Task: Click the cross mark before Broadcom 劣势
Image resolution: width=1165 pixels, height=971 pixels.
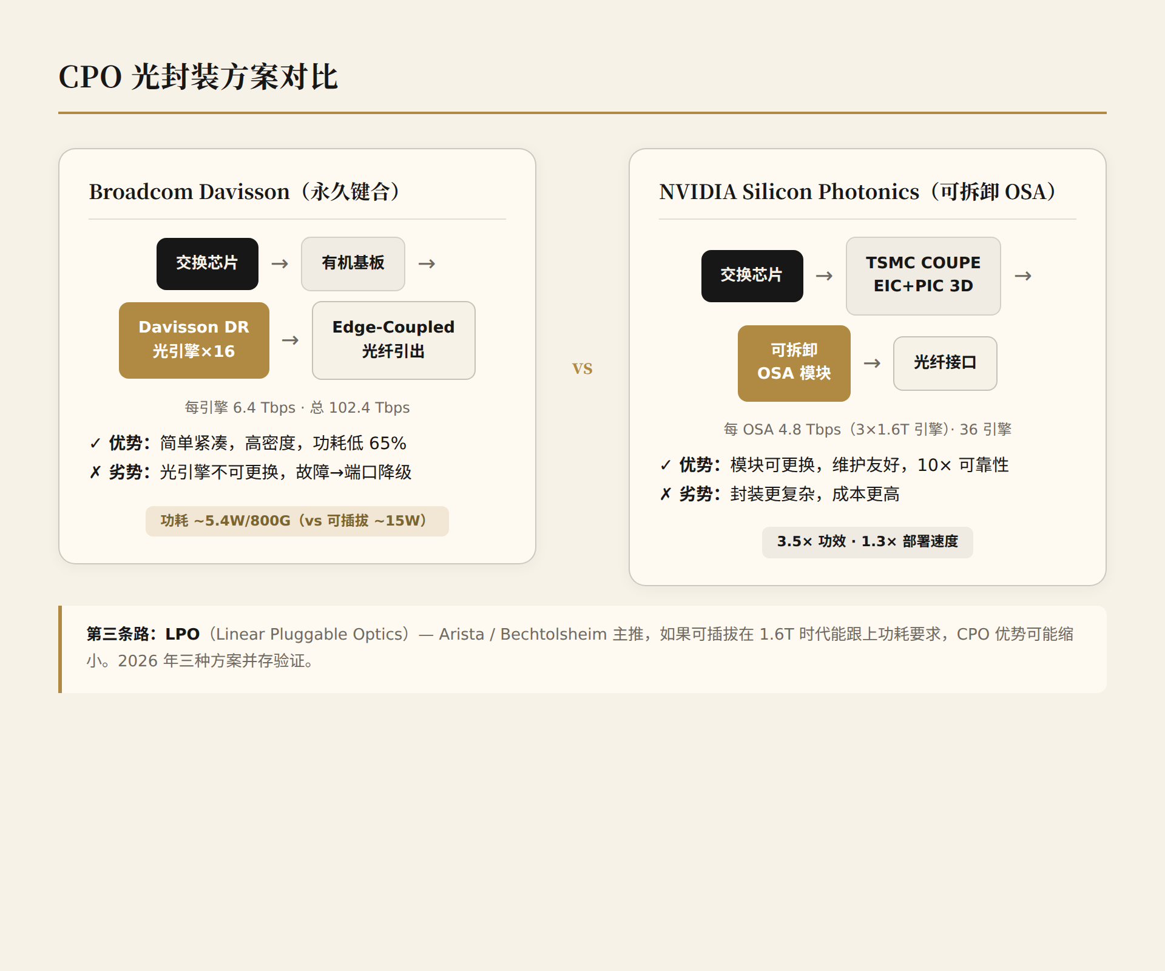Action: [95, 473]
